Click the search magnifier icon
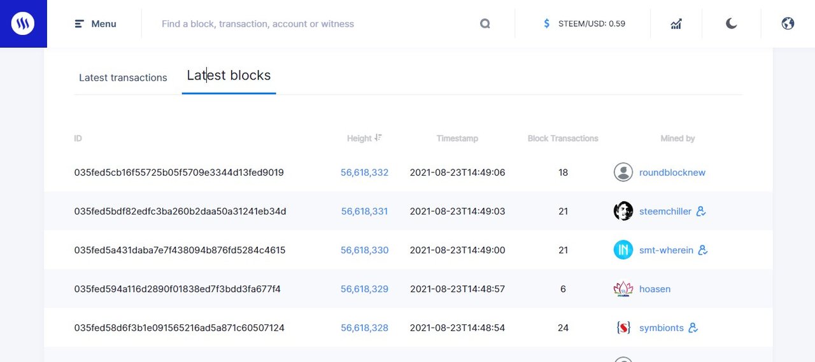The image size is (815, 362). 485,24
